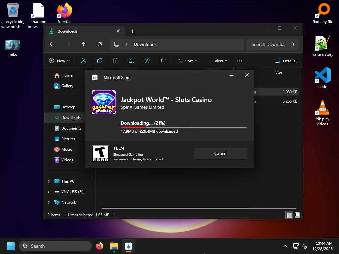Open the View dropdown menu

[217, 61]
